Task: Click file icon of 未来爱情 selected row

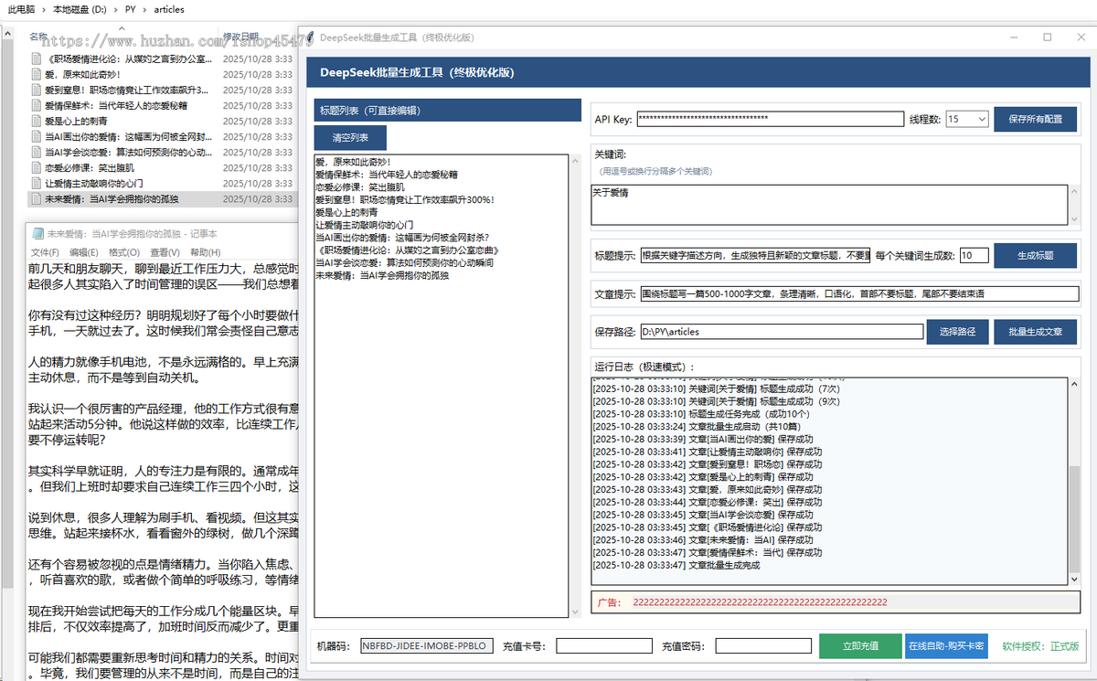Action: tap(37, 198)
